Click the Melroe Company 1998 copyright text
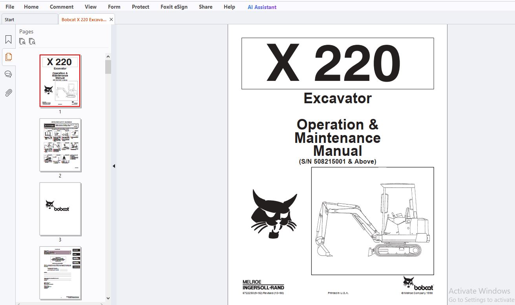The height and width of the screenshot is (305, 515). (x=417, y=293)
